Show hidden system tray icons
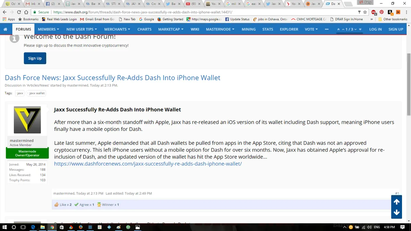This screenshot has height=231, width=411. point(345,227)
